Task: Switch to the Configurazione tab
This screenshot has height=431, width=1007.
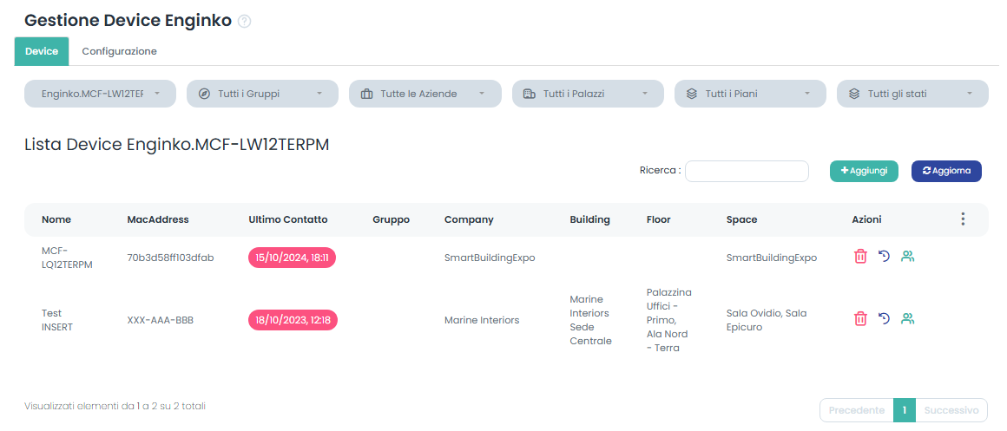Action: [119, 52]
